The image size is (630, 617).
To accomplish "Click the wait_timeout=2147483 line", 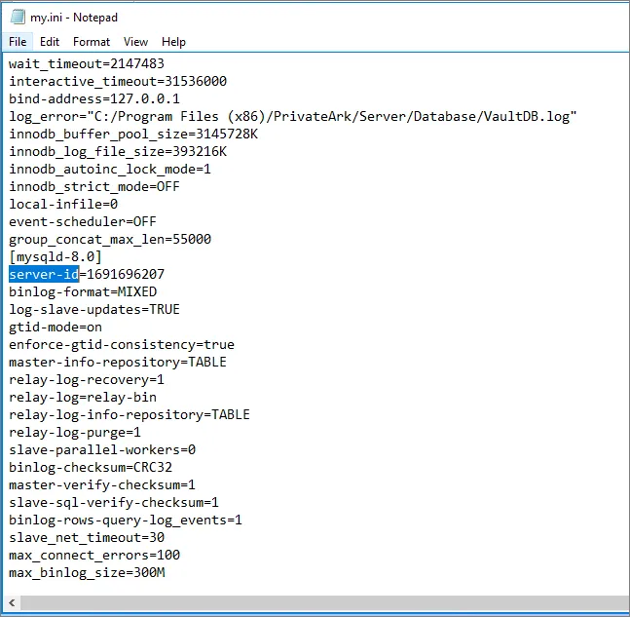I will [x=80, y=63].
